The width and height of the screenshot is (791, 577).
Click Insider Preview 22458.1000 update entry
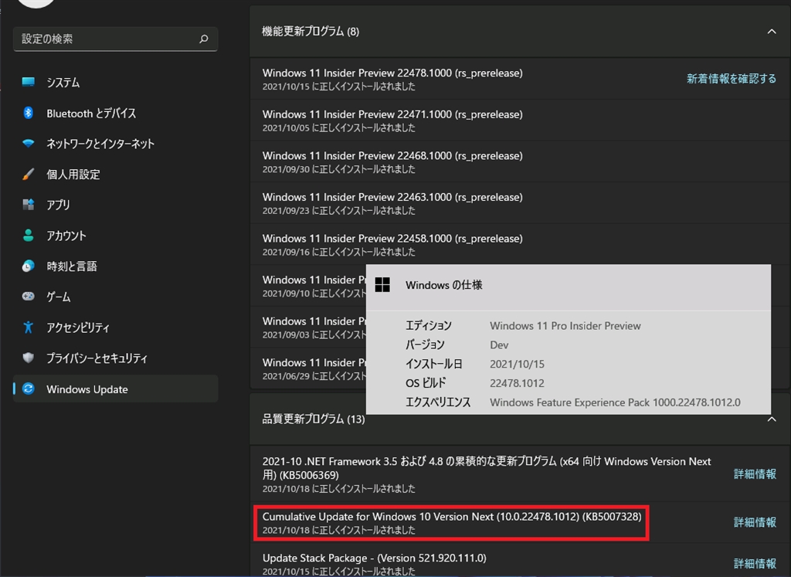click(520, 244)
